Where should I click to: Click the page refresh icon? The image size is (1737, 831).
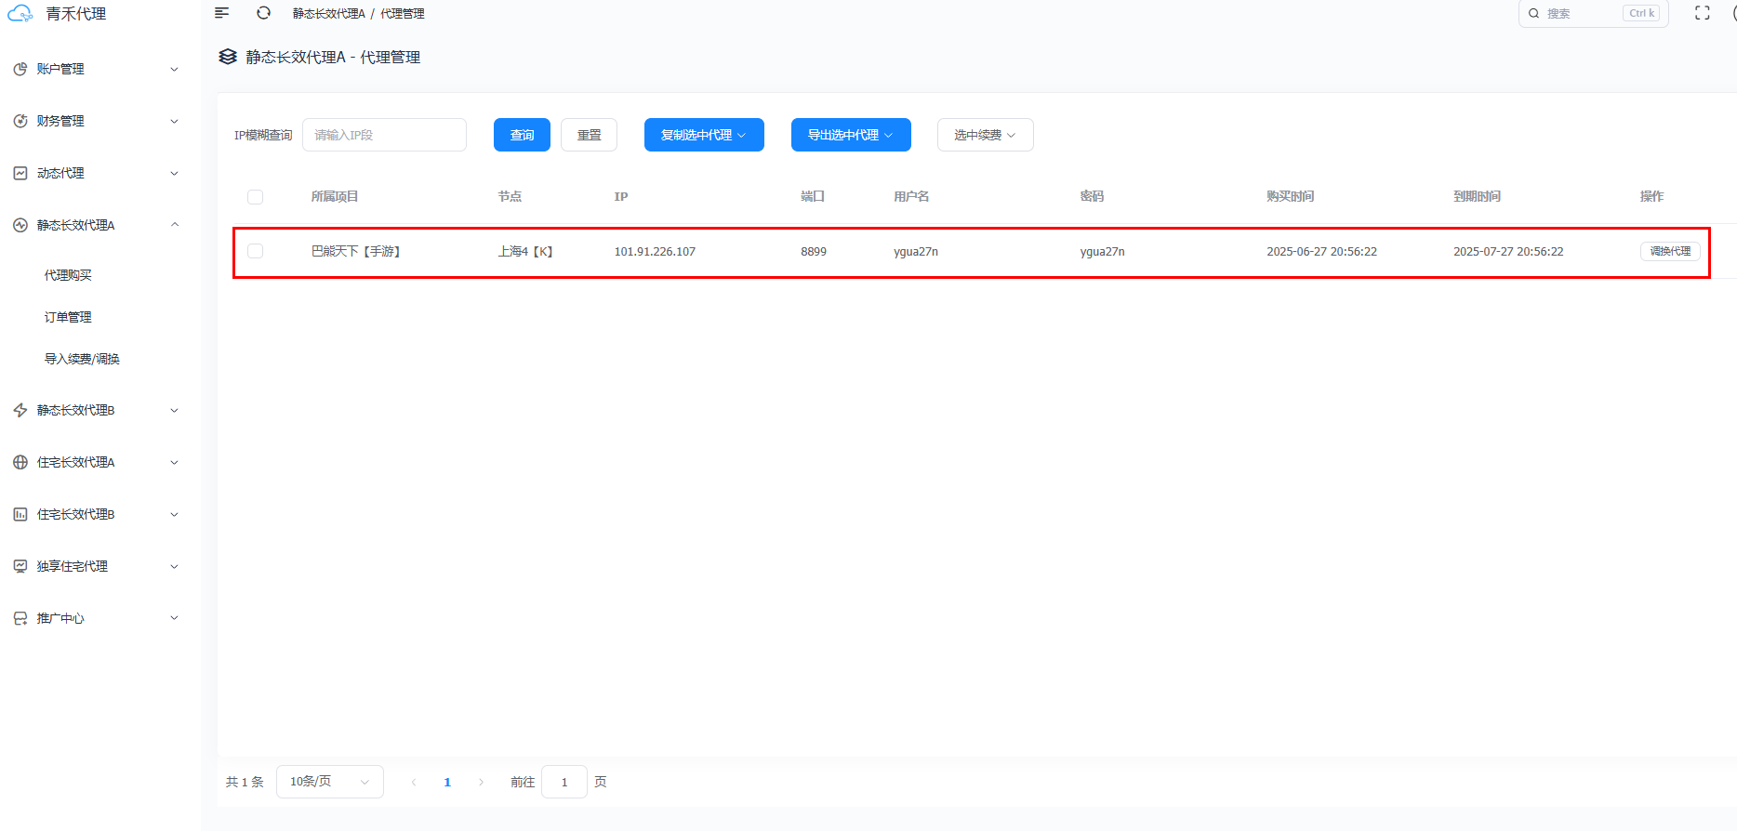(x=264, y=13)
